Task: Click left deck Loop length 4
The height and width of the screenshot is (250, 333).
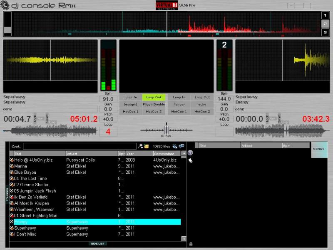Action: click(x=108, y=132)
